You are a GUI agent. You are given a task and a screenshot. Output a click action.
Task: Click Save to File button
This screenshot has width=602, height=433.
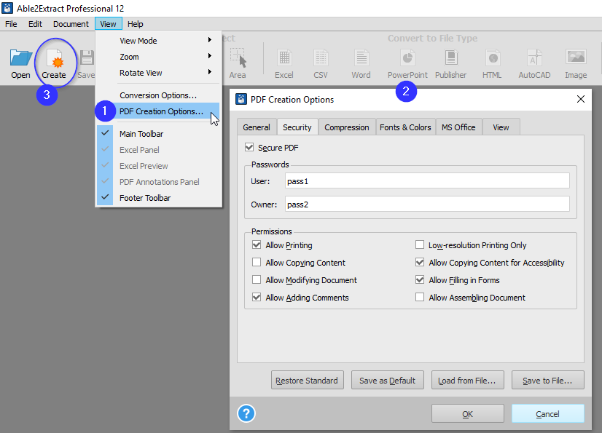pos(548,380)
